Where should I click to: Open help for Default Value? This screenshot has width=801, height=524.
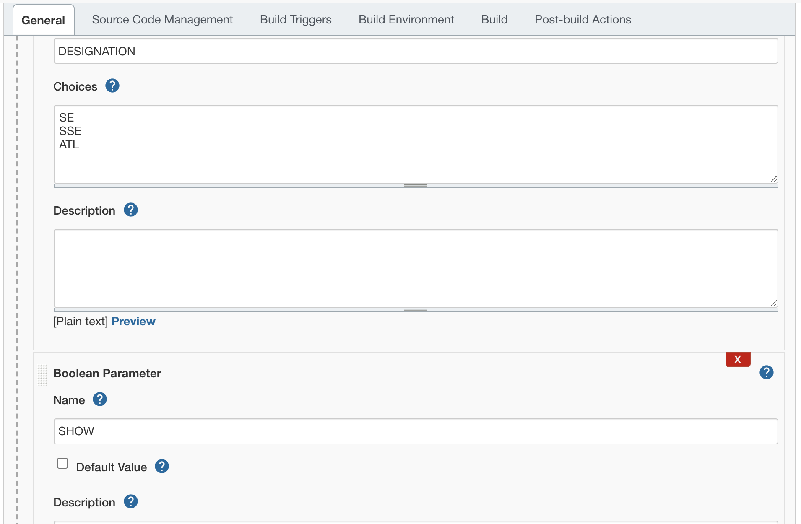coord(162,467)
